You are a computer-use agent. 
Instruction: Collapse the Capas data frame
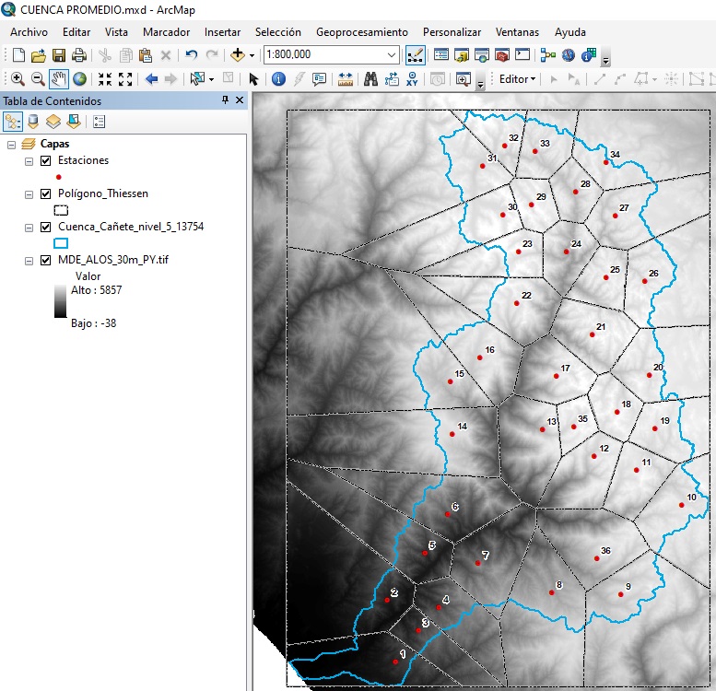click(x=12, y=146)
